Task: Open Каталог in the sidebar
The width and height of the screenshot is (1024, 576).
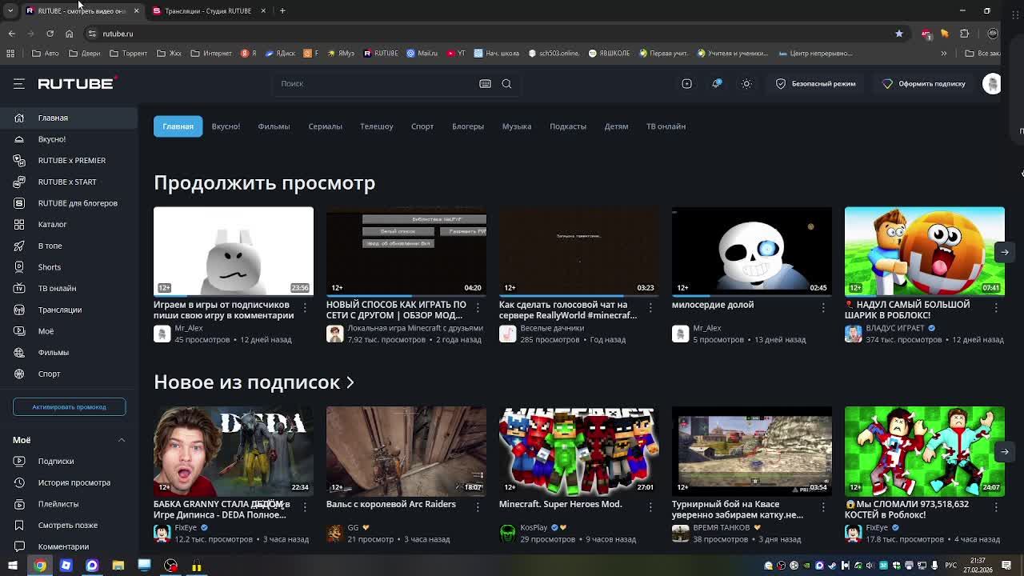Action: (69, 224)
